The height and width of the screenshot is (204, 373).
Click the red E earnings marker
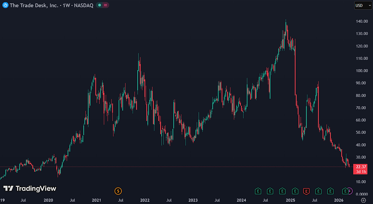click(x=306, y=191)
